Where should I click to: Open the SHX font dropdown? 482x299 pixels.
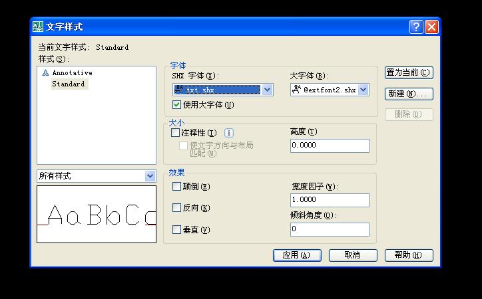(267, 90)
